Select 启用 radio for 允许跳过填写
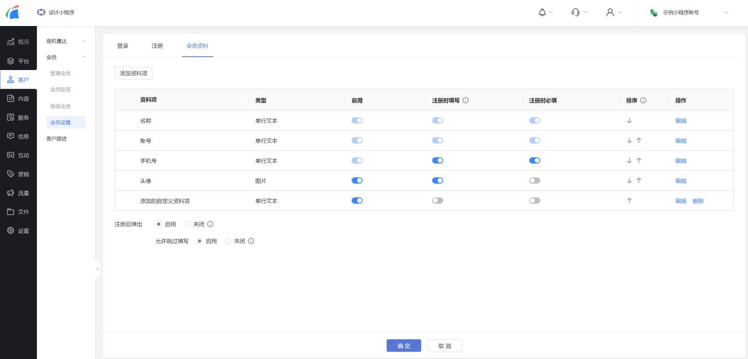 pos(199,241)
